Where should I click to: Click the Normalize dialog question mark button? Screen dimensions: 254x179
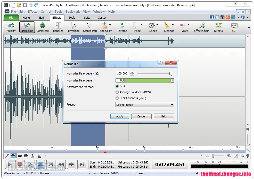(161, 63)
